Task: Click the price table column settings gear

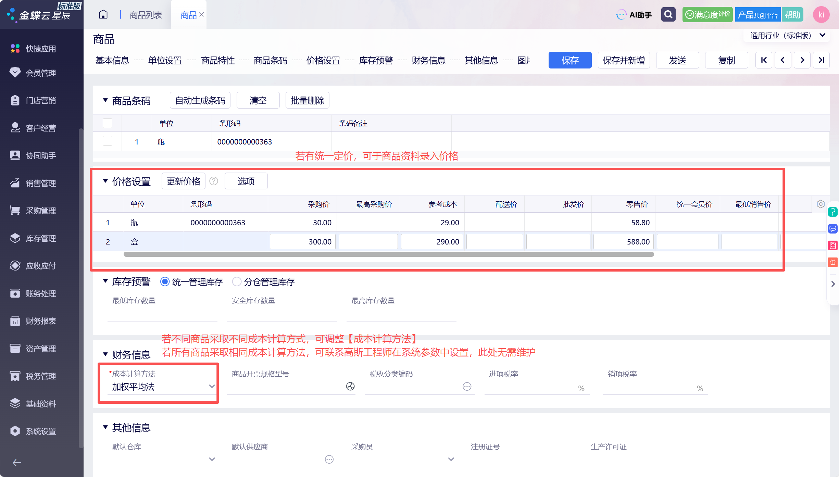Action: (821, 204)
